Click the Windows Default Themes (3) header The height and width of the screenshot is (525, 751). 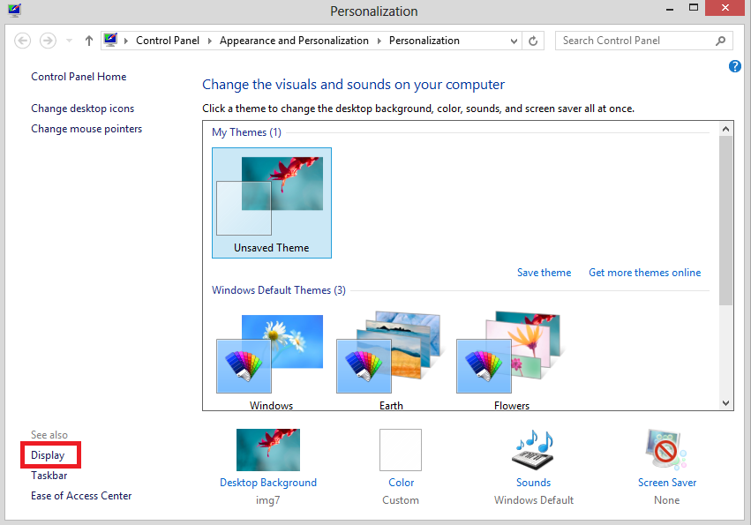279,290
